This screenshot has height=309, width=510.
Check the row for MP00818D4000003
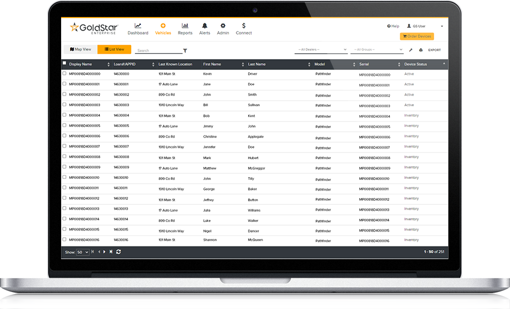click(64, 105)
